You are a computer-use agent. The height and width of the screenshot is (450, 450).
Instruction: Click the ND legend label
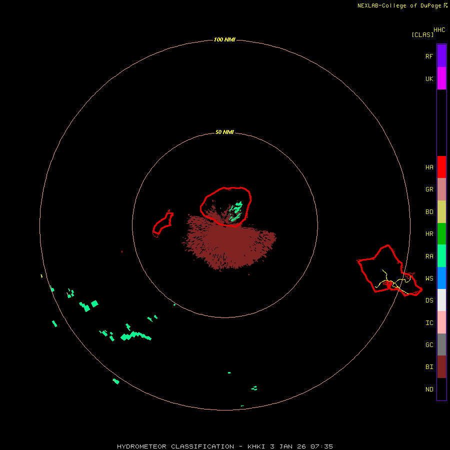click(x=429, y=389)
